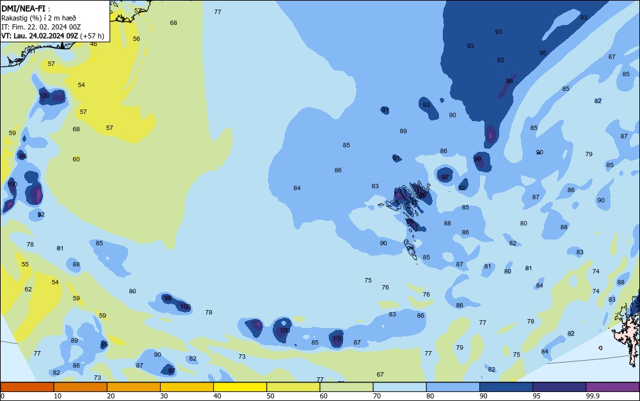Screen dimensions: 640x401
Task: Click the light green 60–70 legend swatch
Action: point(346,387)
